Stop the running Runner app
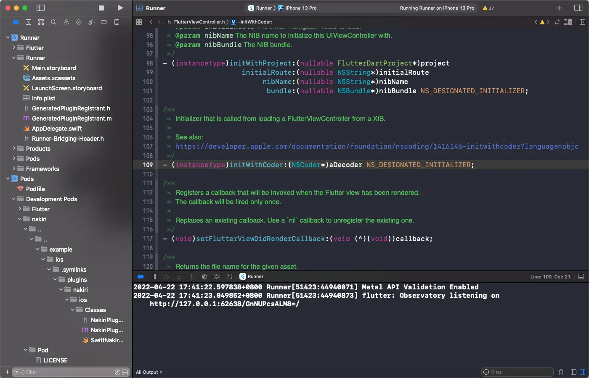The width and height of the screenshot is (589, 378). point(101,8)
